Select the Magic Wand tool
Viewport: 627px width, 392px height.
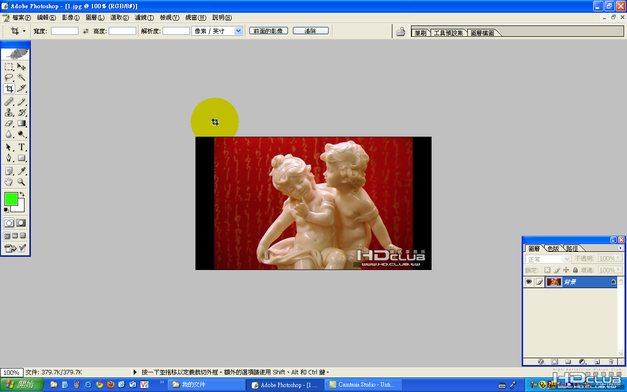click(22, 77)
